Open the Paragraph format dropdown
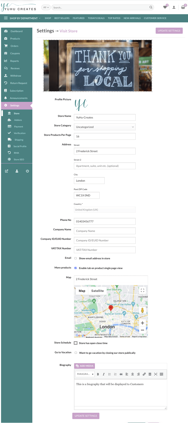 coord(85,374)
